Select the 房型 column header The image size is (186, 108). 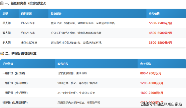pos(5,14)
